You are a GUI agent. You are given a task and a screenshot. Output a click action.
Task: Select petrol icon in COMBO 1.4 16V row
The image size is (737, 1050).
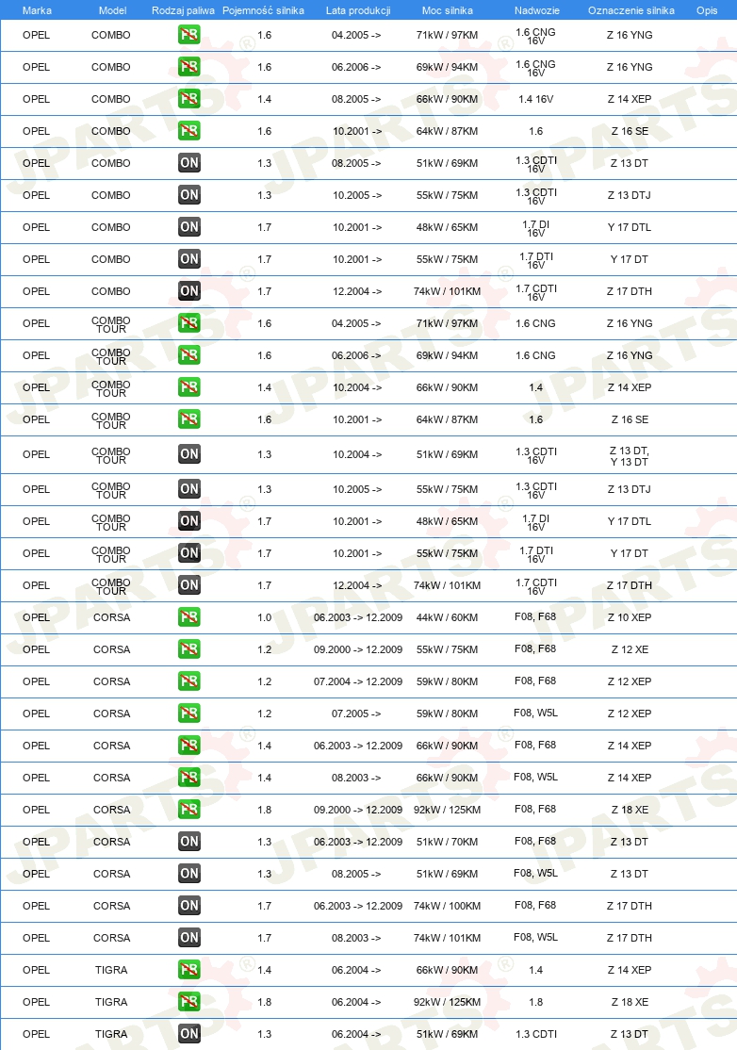[189, 98]
